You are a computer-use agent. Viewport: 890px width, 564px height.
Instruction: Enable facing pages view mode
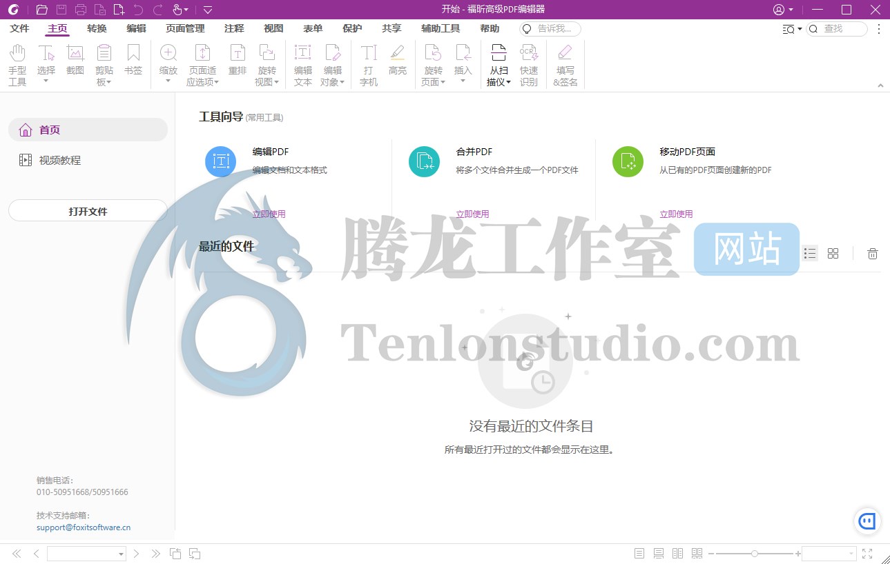tap(678, 554)
